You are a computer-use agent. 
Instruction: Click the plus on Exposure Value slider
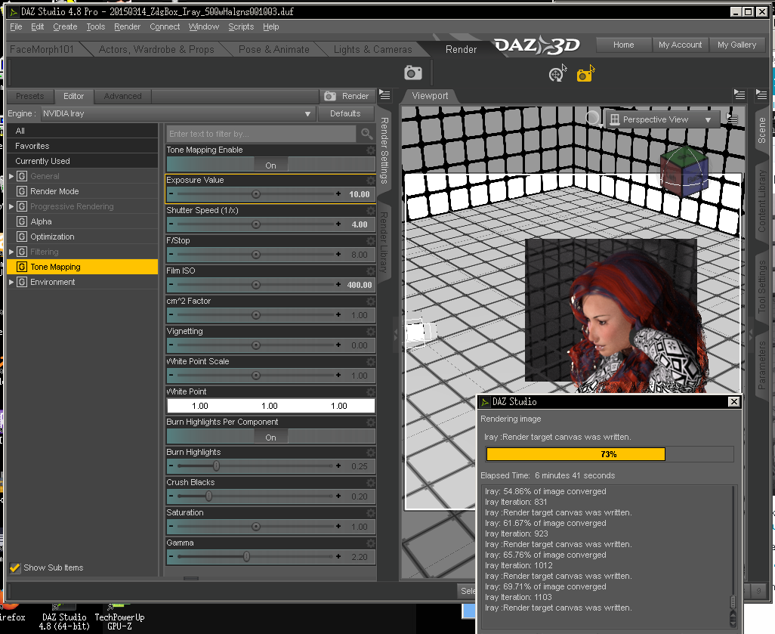(x=338, y=194)
